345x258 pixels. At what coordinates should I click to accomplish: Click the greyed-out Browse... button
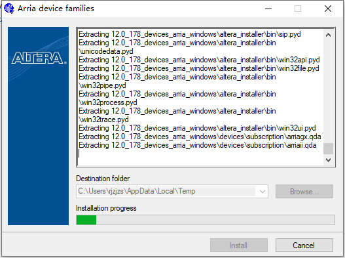(304, 191)
